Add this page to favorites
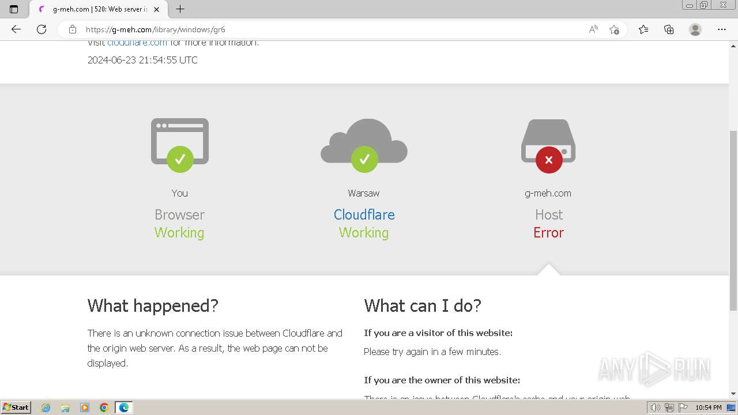738x415 pixels. [x=614, y=29]
